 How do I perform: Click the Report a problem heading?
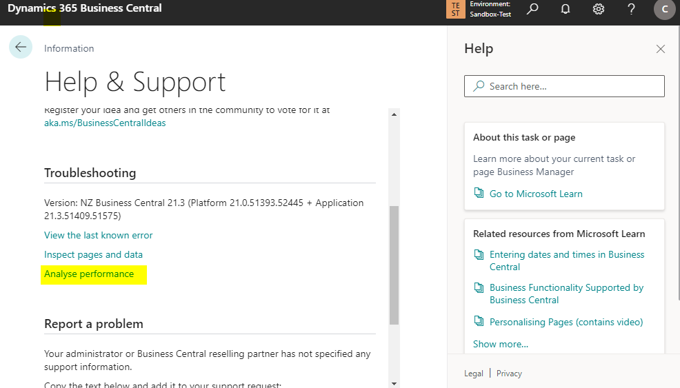pyautogui.click(x=94, y=325)
